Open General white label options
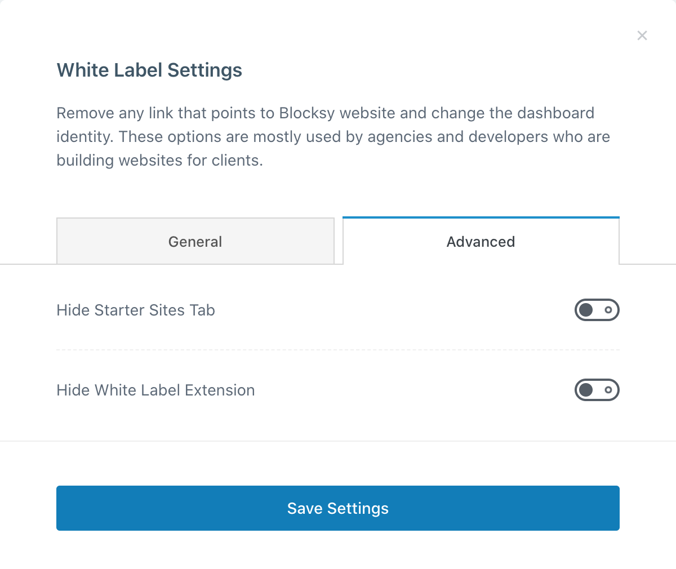Image resolution: width=676 pixels, height=569 pixels. (195, 242)
